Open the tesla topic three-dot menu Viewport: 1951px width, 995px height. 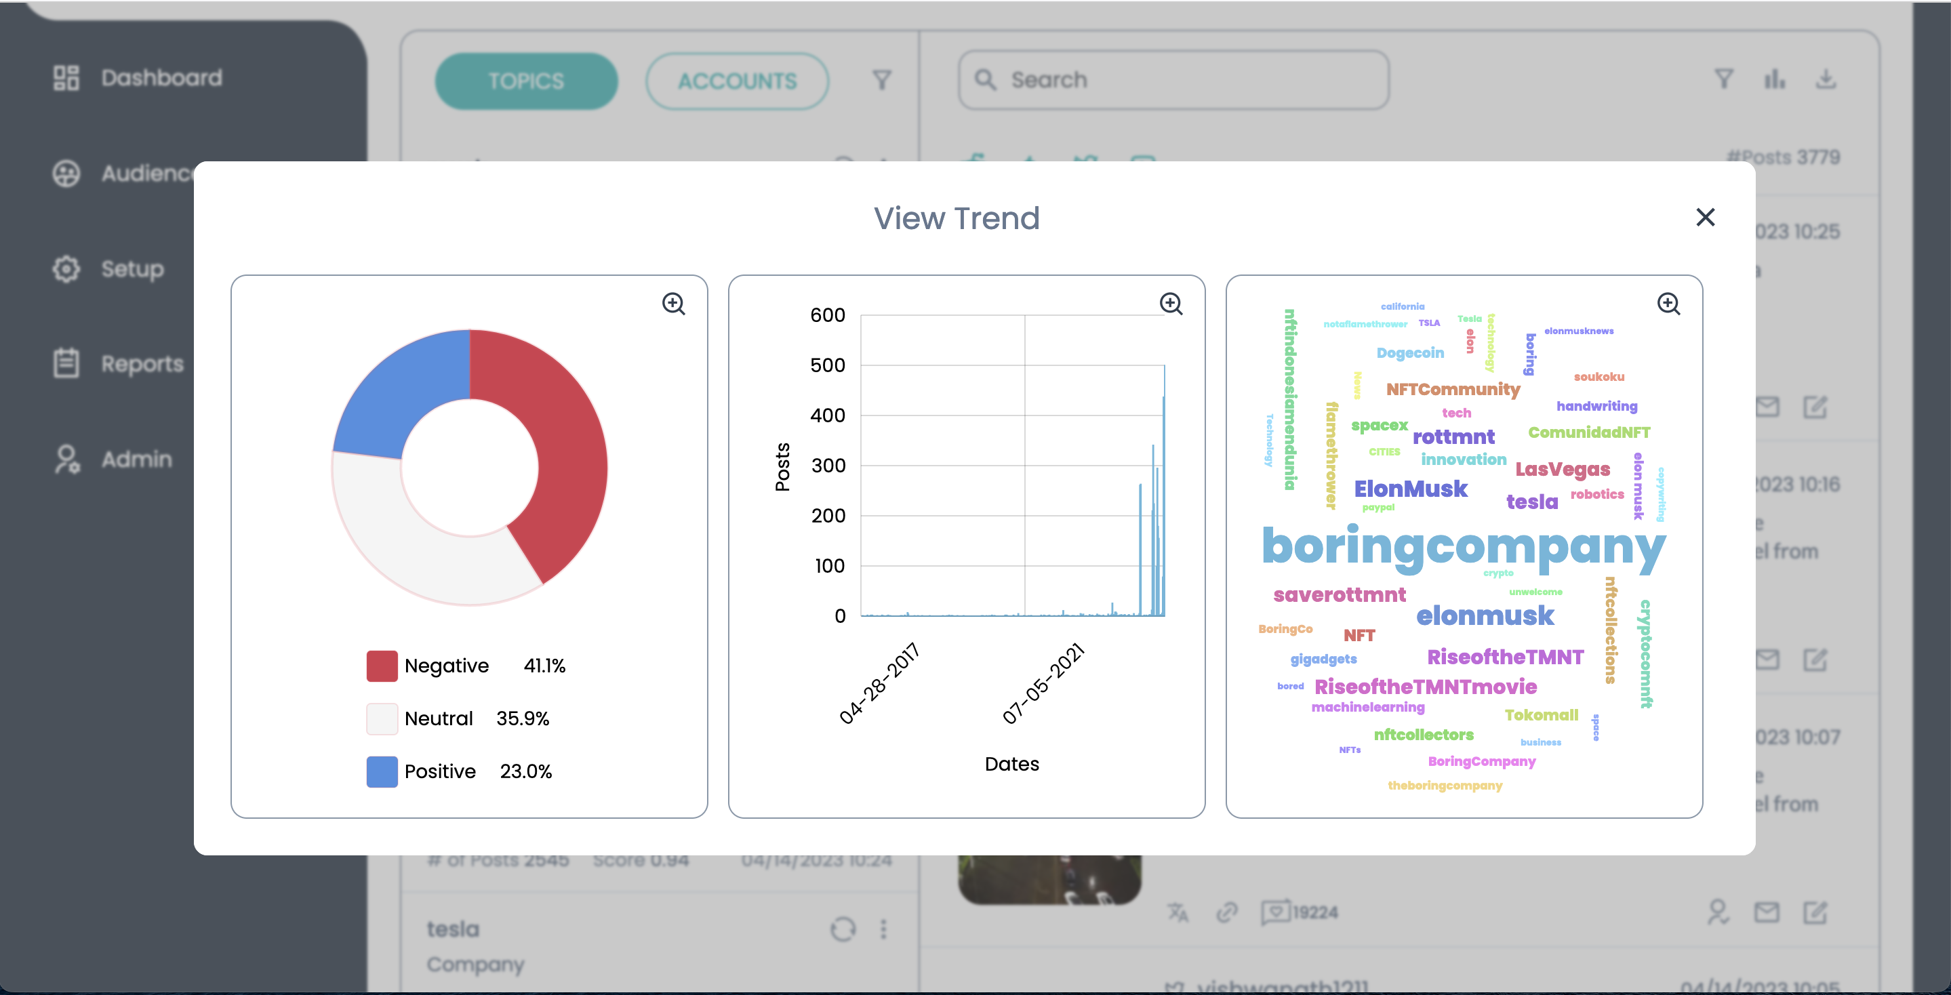click(883, 929)
